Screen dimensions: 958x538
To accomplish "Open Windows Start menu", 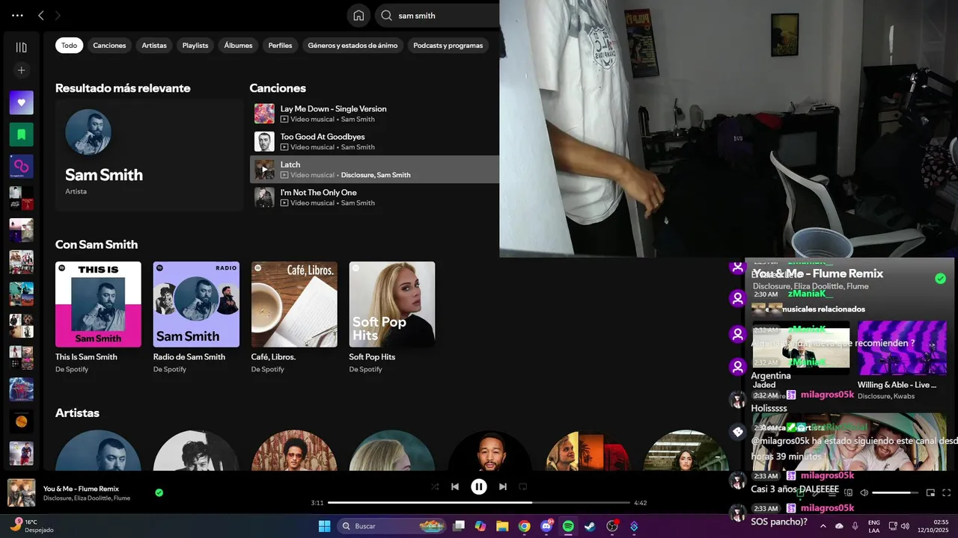I will click(x=324, y=526).
